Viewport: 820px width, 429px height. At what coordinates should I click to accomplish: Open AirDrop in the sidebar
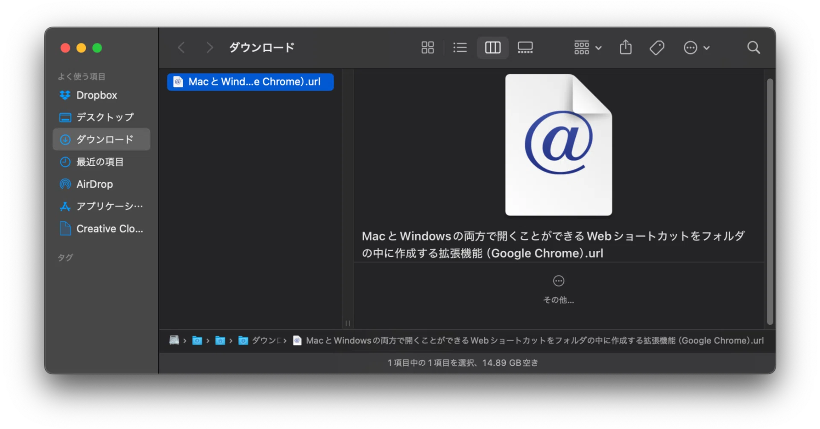[x=101, y=184]
